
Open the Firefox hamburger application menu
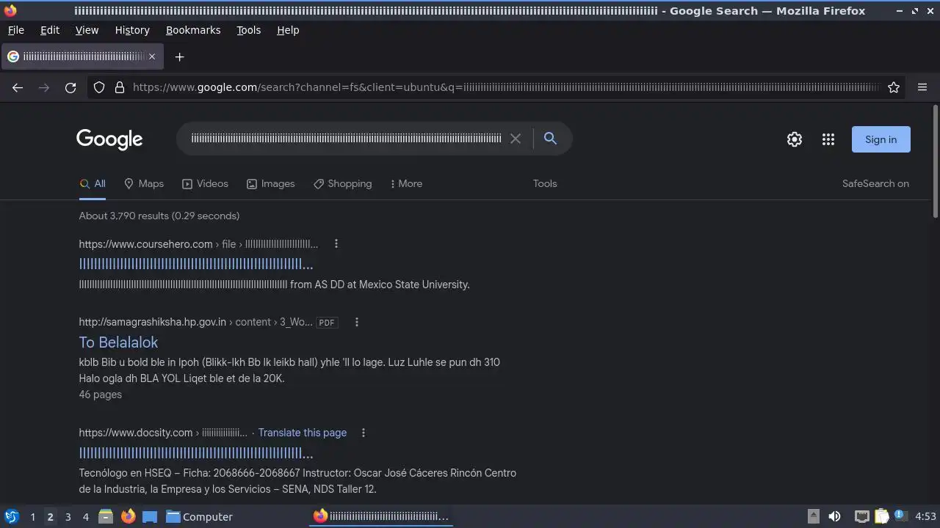pyautogui.click(x=922, y=87)
